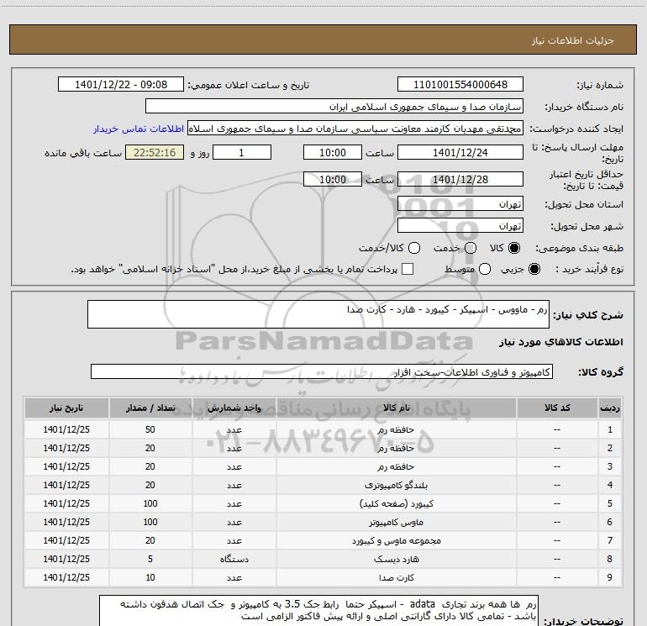
Task: Click the کیبورد (صفحه کلید) item name
Action: click(x=396, y=503)
